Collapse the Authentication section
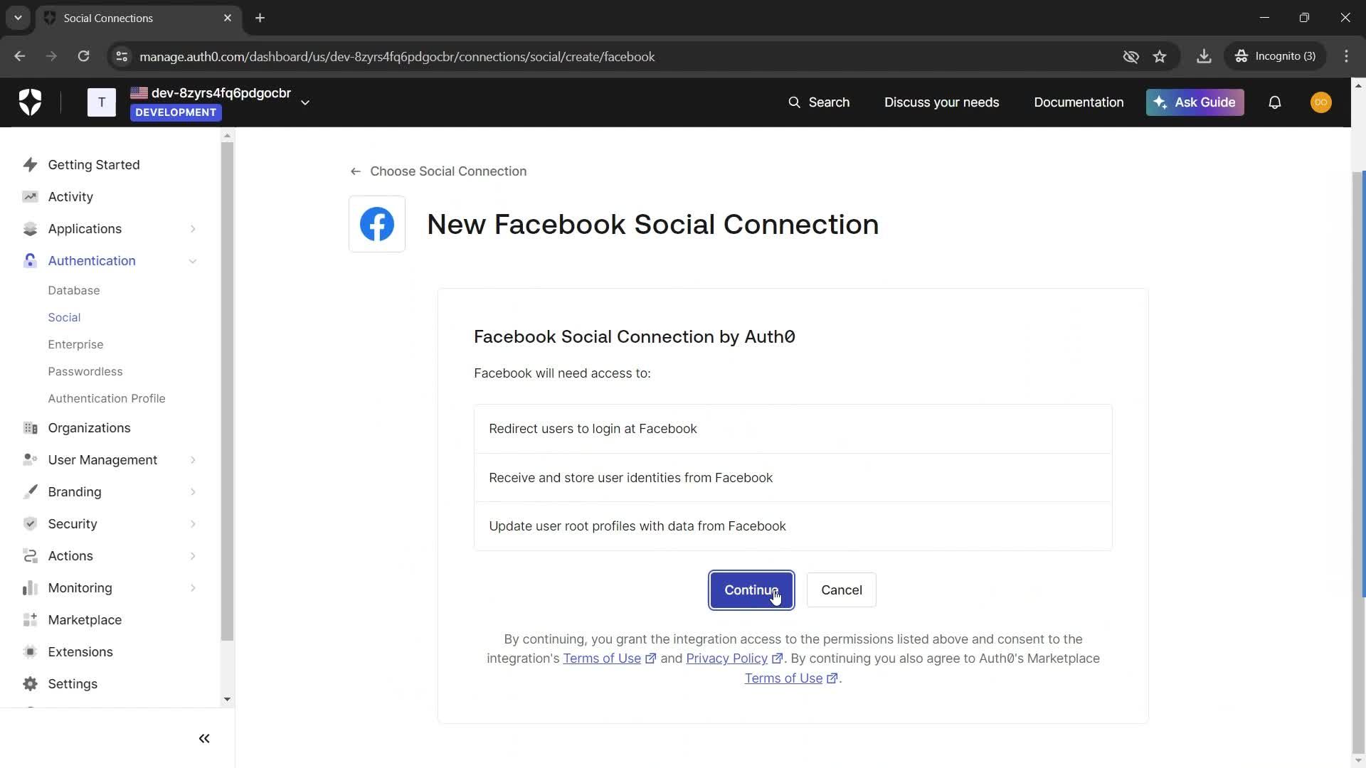The height and width of the screenshot is (768, 1366). (x=193, y=261)
